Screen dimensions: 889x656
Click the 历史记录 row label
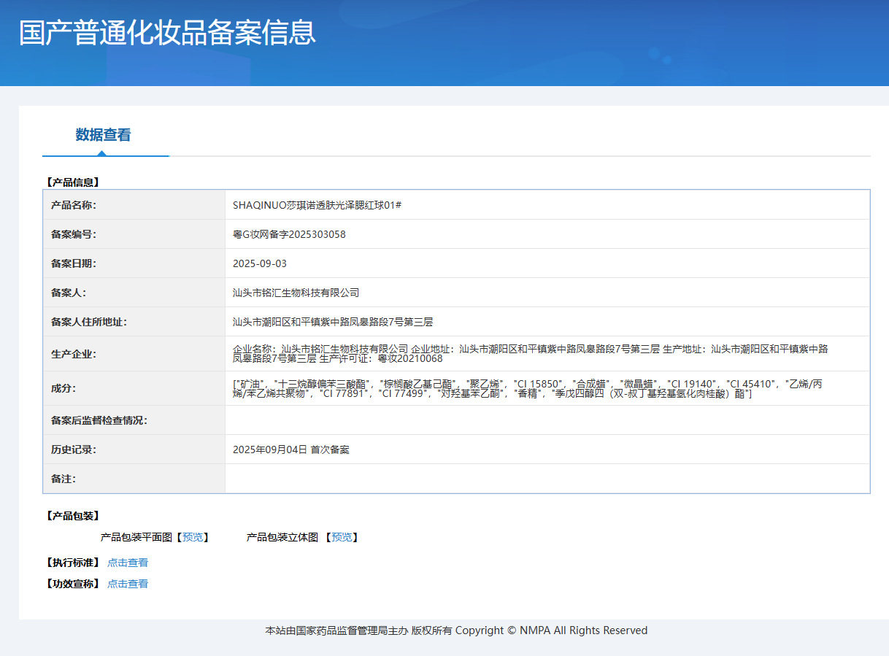tap(74, 449)
